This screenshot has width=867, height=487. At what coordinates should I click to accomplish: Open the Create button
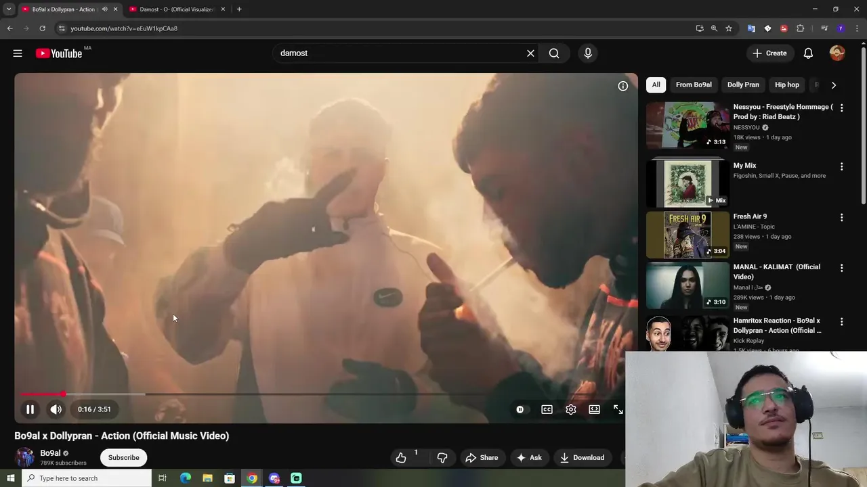(769, 53)
